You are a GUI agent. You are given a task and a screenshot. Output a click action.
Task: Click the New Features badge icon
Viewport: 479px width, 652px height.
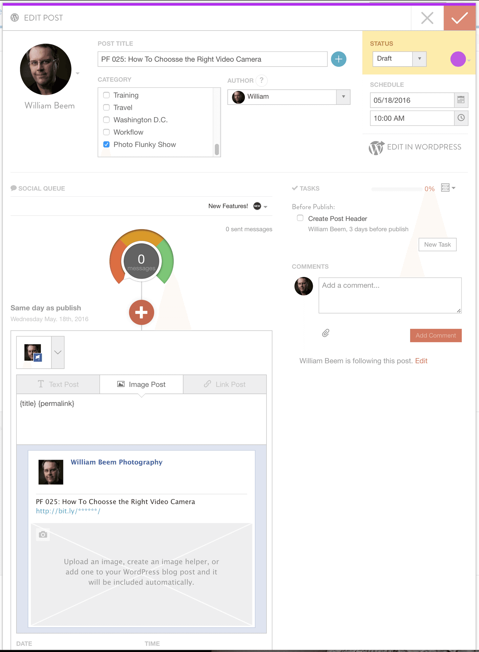point(257,206)
